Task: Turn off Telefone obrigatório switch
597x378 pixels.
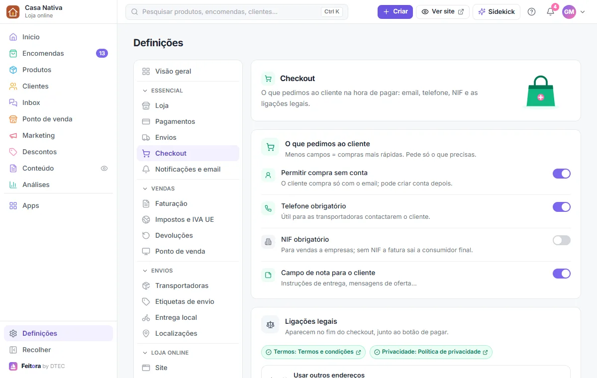Action: click(562, 207)
